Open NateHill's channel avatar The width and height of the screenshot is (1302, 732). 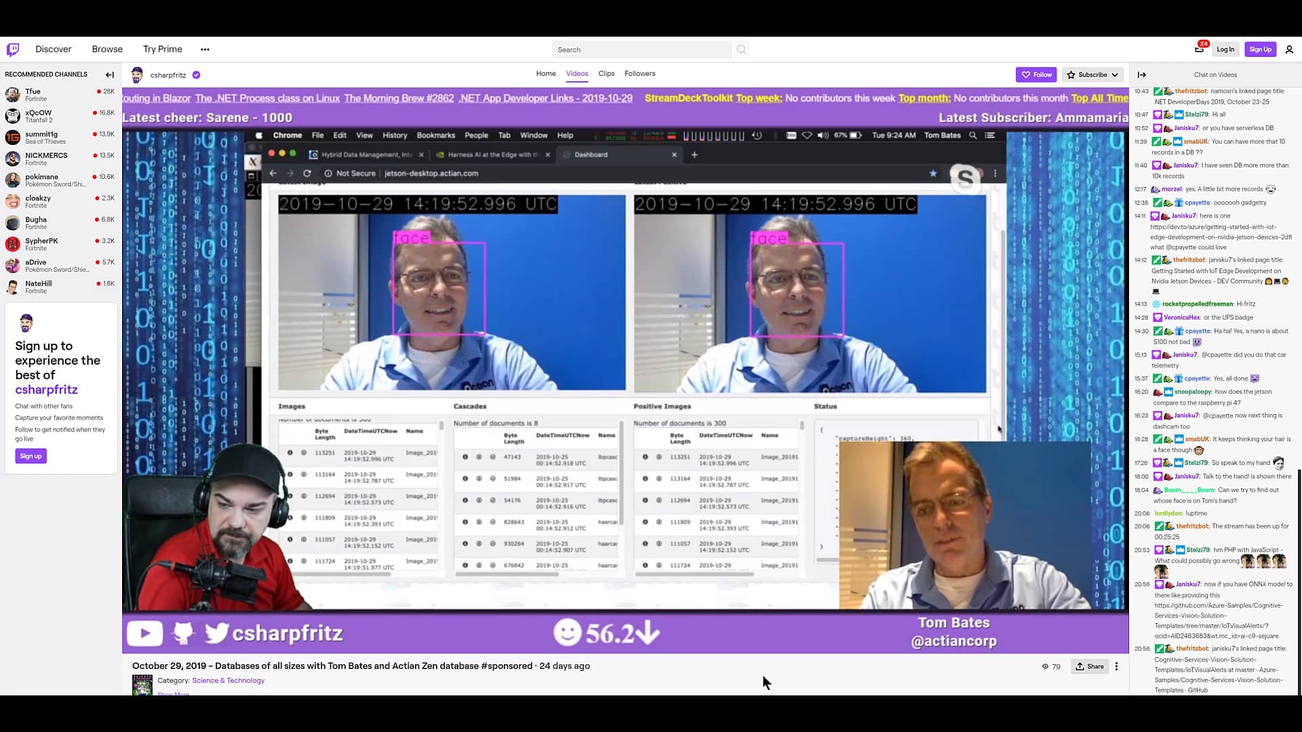click(13, 287)
